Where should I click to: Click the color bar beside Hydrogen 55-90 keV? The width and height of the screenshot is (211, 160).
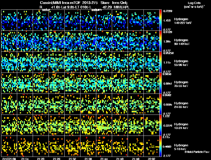point(160,62)
